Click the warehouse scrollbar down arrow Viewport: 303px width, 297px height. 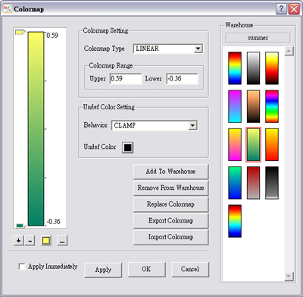click(289, 276)
